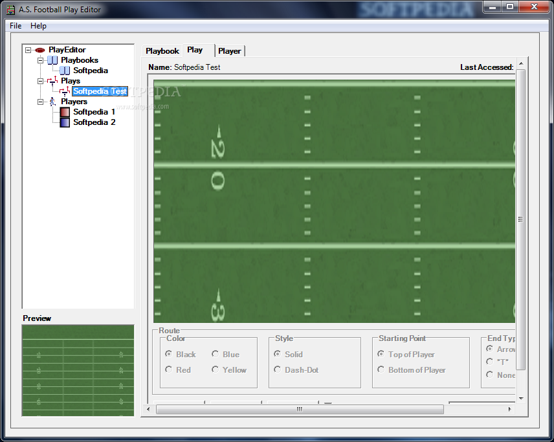
Task: Select the Players tree label
Action: (x=74, y=102)
